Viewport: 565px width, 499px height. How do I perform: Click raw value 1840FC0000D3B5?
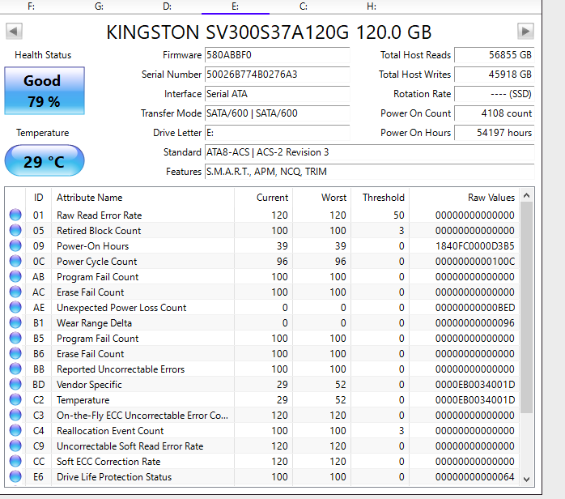click(475, 246)
